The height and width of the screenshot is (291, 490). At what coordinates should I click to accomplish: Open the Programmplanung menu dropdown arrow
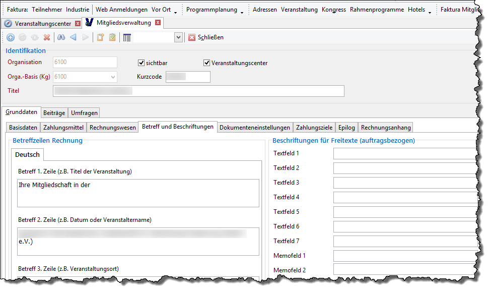pos(242,11)
